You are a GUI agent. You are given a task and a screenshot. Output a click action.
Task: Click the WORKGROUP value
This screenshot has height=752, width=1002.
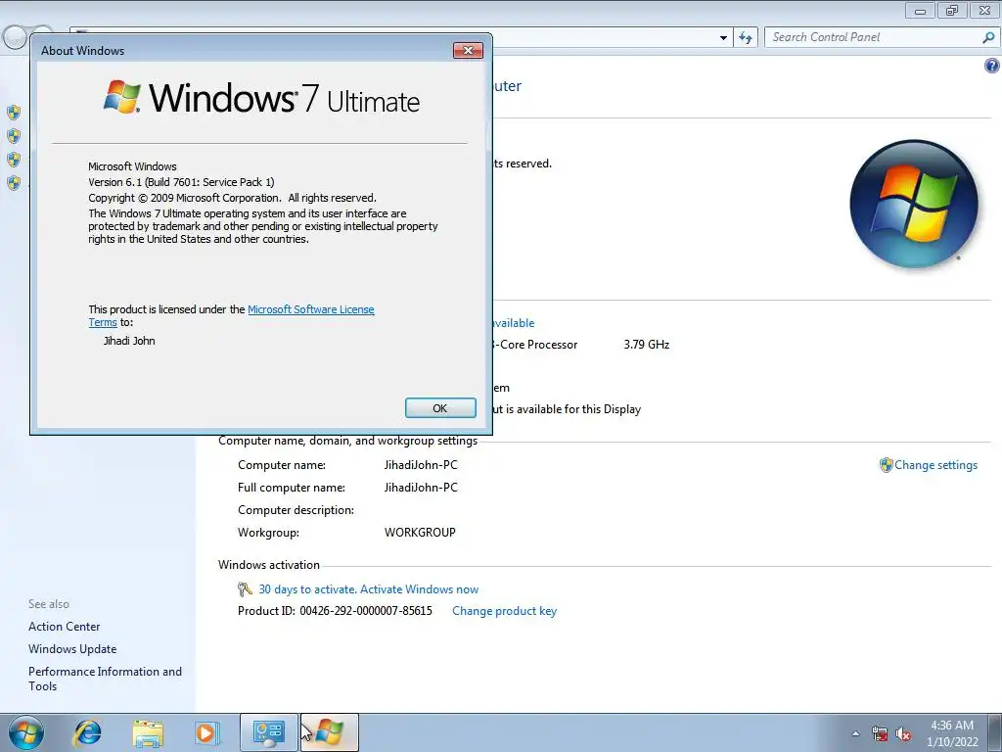pos(420,532)
